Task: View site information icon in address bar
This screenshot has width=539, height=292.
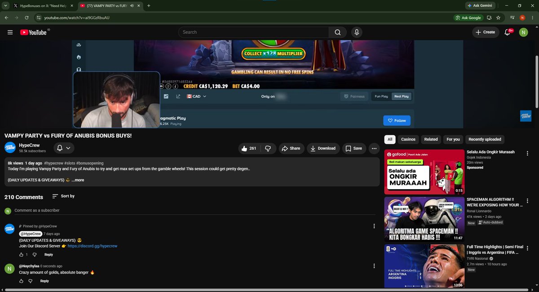Action: (x=39, y=18)
